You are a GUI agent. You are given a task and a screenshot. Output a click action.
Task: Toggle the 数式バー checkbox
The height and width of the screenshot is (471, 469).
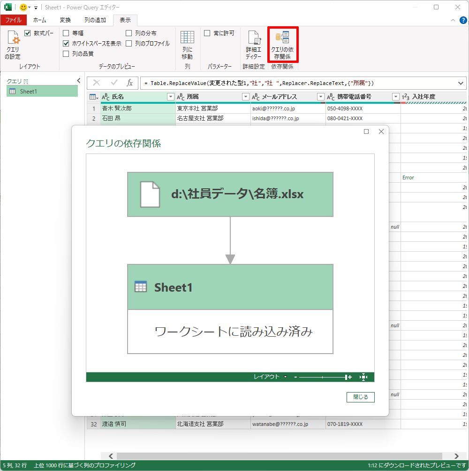point(28,33)
